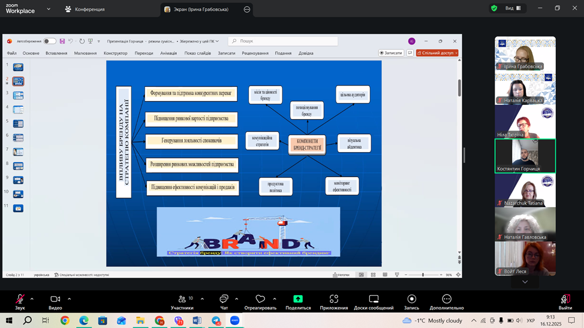Open the Участники participants panel

(182, 299)
